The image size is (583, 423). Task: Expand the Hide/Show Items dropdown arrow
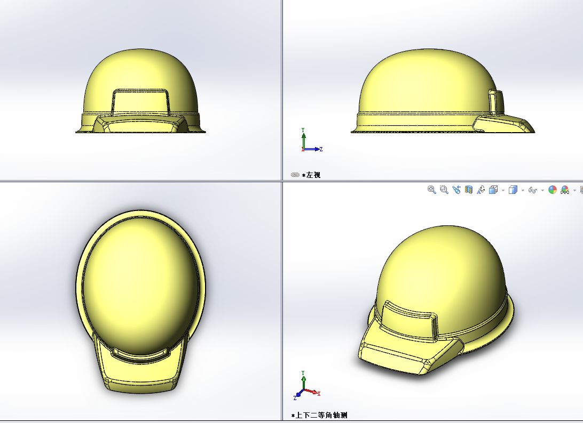click(542, 190)
